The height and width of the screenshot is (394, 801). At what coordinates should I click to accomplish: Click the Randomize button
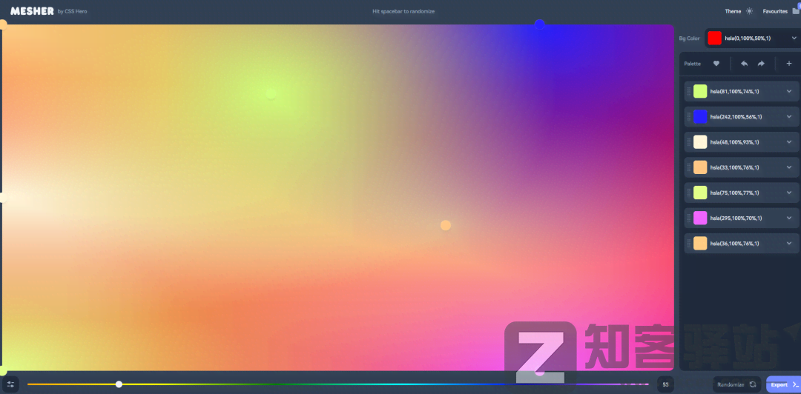point(736,384)
